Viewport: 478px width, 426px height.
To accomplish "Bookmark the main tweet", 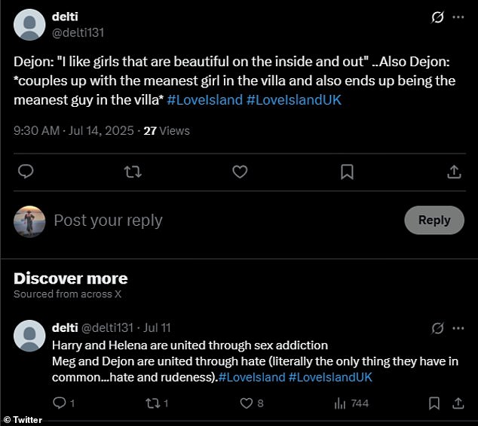I will [x=347, y=172].
